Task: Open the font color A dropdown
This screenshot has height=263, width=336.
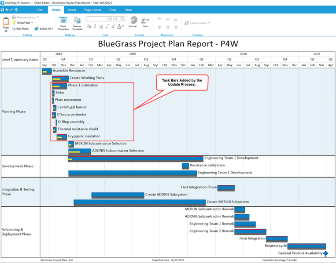Action: pos(120,26)
